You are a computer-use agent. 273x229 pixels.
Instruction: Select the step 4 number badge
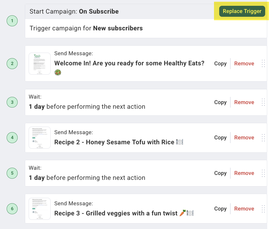click(12, 138)
